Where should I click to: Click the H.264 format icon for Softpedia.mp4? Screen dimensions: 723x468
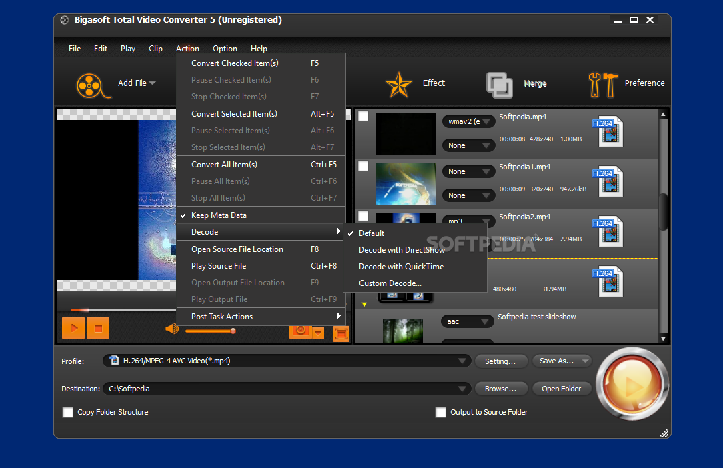608,131
